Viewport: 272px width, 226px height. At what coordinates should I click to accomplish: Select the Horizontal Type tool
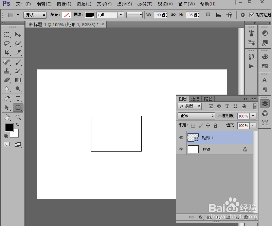pos(18,99)
